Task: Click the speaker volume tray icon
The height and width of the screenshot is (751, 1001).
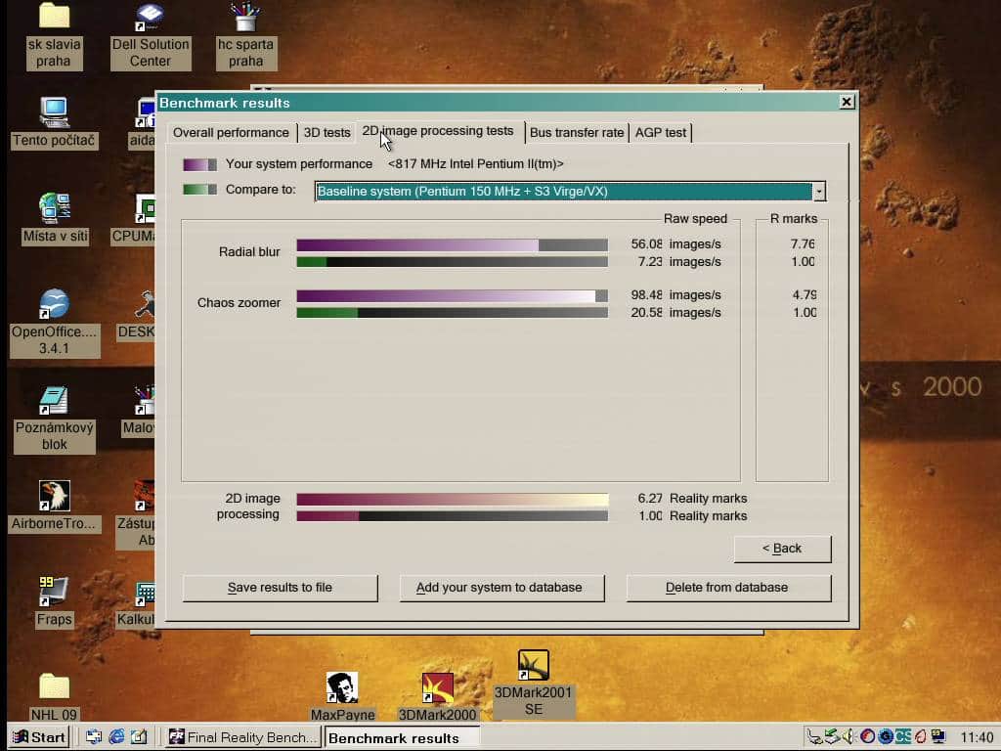Action: [x=849, y=737]
